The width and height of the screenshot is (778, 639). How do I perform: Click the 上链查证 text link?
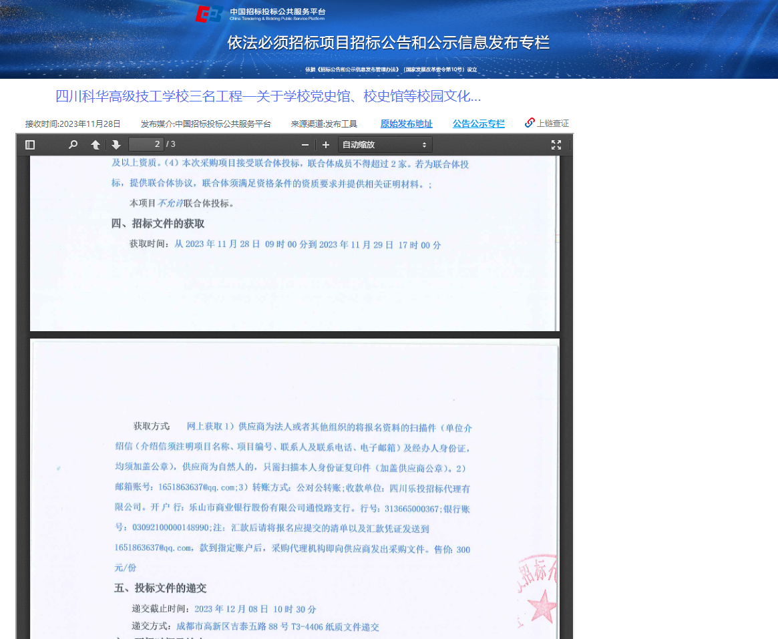553,124
